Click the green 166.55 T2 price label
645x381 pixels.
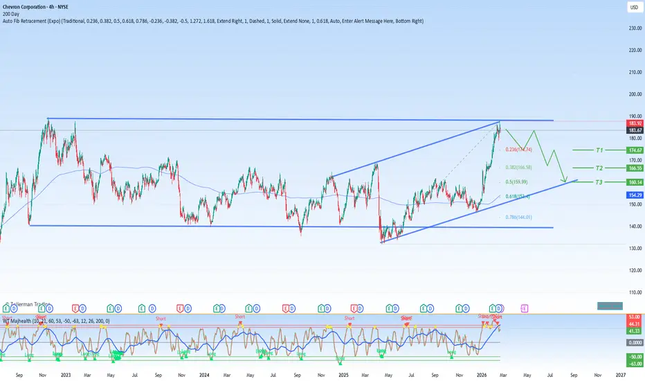635,168
